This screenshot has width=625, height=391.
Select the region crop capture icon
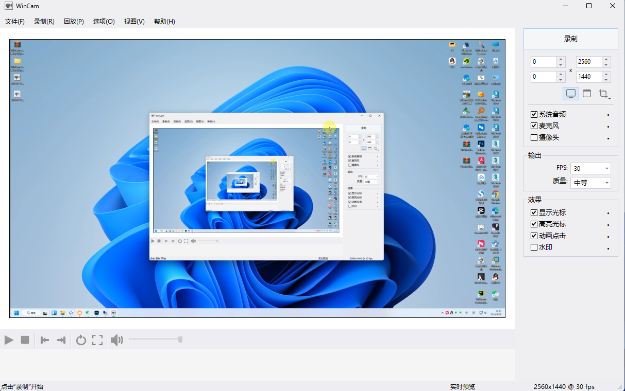(604, 94)
